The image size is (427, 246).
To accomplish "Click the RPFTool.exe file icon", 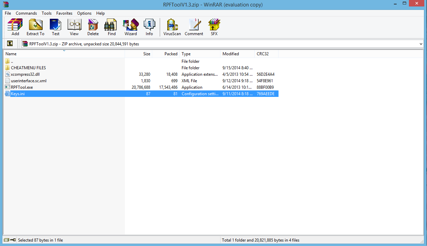I will (8, 87).
